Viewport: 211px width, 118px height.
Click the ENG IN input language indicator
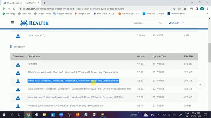pos(187,115)
